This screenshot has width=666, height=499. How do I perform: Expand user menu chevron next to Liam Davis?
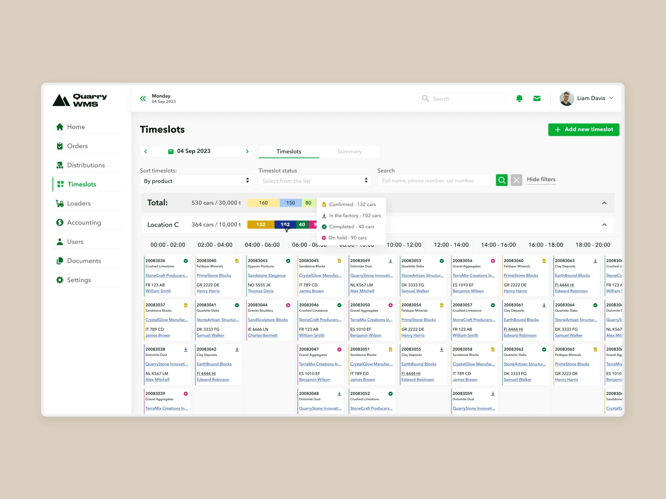pyautogui.click(x=612, y=98)
